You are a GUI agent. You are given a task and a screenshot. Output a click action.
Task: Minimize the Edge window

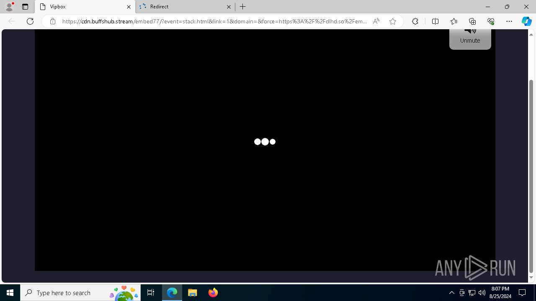[488, 7]
